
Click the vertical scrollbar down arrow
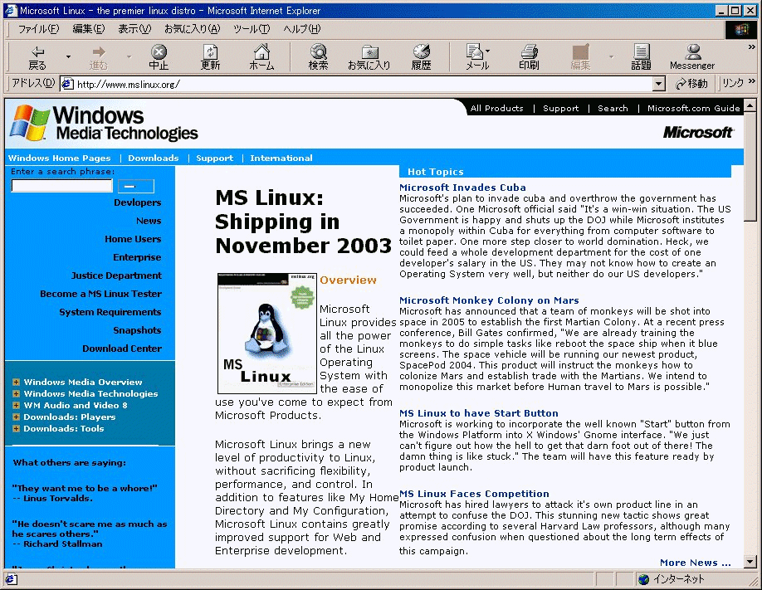(750, 562)
